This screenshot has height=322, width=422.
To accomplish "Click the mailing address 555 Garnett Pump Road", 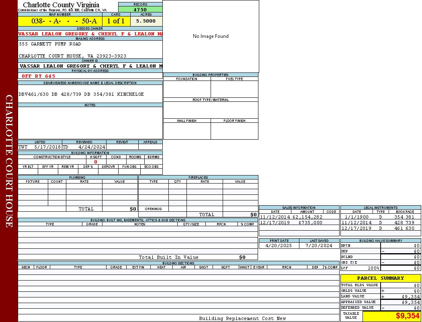I will click(x=50, y=44).
